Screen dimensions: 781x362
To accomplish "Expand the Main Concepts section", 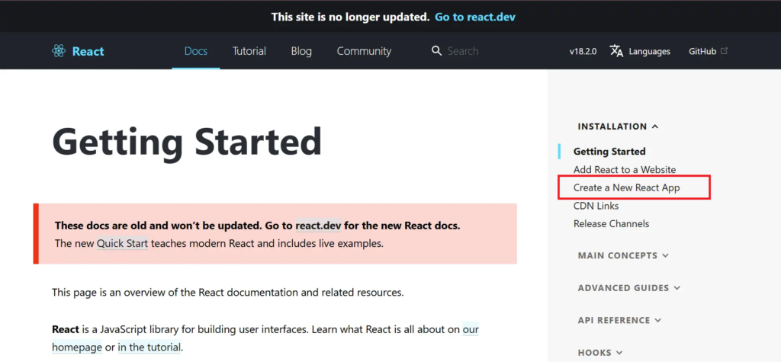I will [x=623, y=255].
